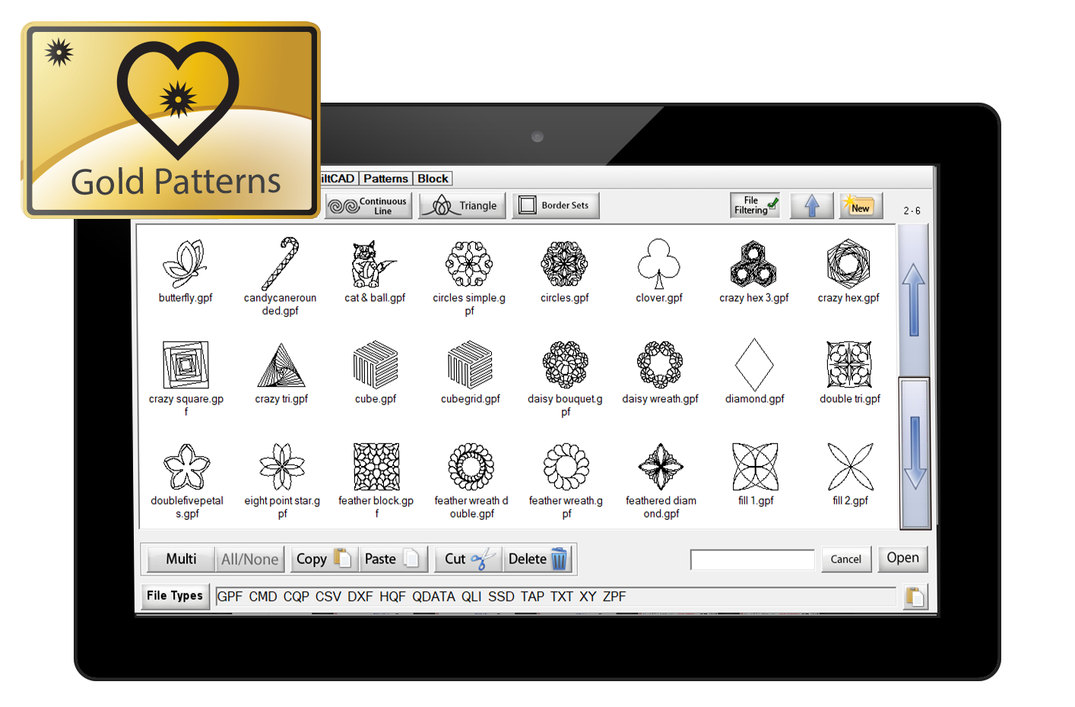Choose the fill 1.gpf pattern icon
The width and height of the screenshot is (1075, 707).
pos(755,467)
